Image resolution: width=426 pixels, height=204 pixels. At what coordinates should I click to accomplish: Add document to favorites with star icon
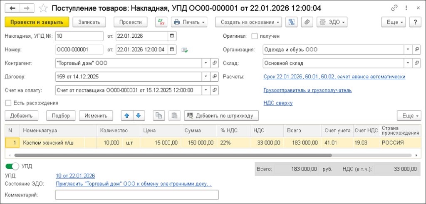[43, 8]
